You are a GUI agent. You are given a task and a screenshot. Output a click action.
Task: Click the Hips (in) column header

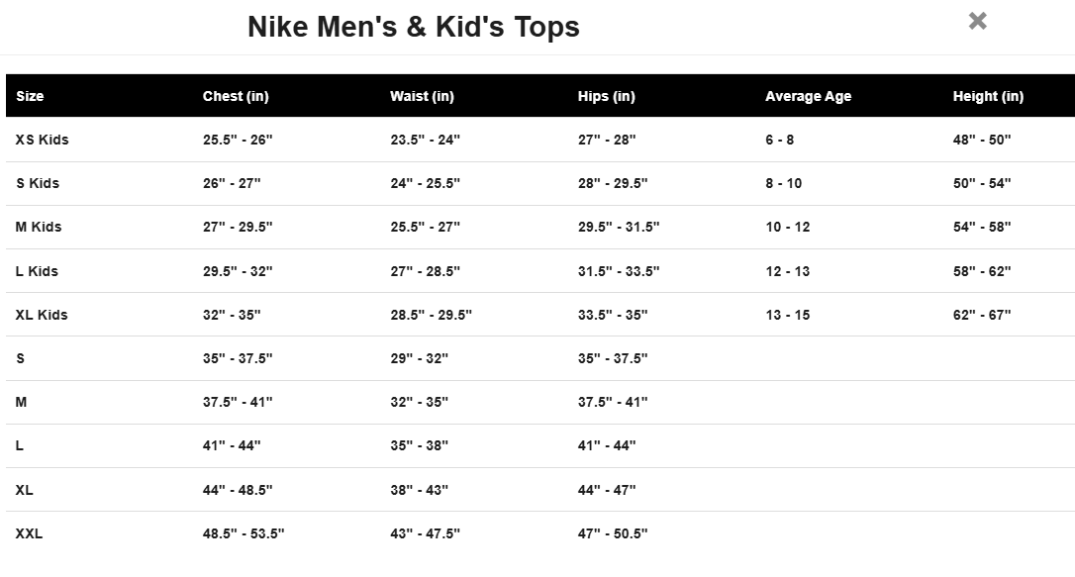tap(606, 96)
